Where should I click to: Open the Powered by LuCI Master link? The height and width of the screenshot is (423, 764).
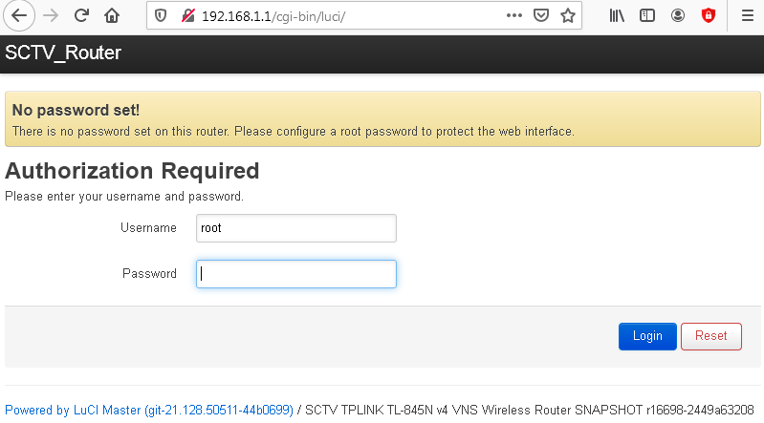[149, 411]
